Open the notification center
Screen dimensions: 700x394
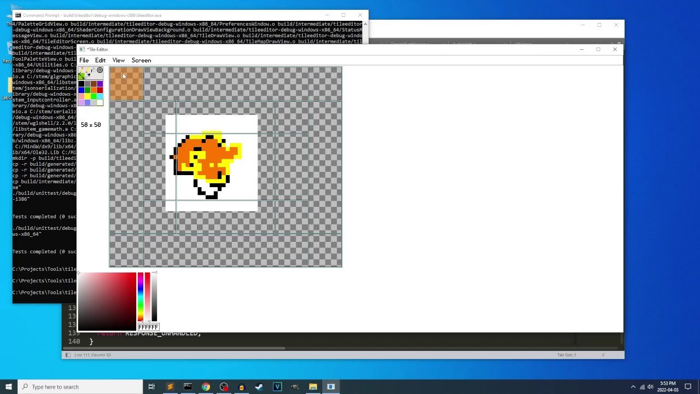point(688,387)
